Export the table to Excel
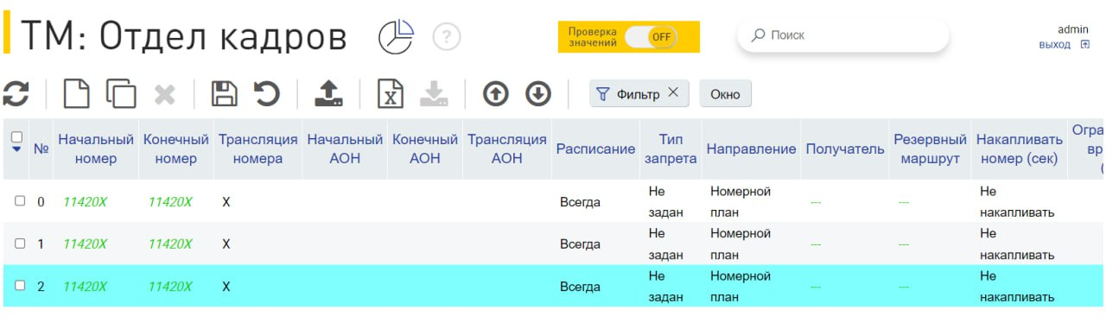1106x329 pixels. [391, 93]
